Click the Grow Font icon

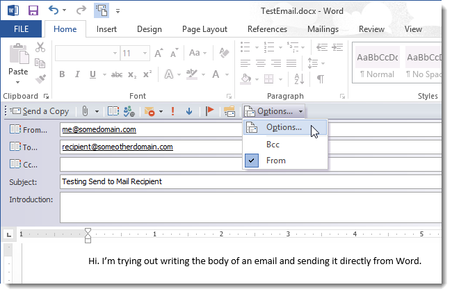click(159, 53)
